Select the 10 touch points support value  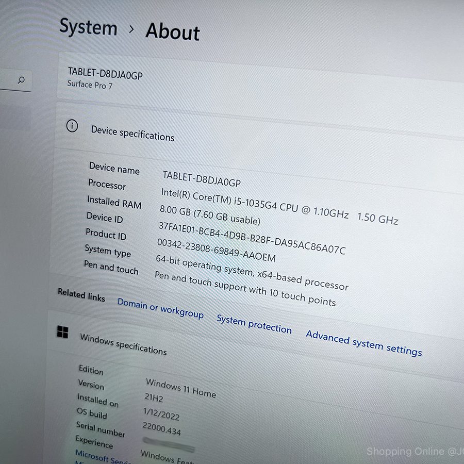click(x=245, y=289)
